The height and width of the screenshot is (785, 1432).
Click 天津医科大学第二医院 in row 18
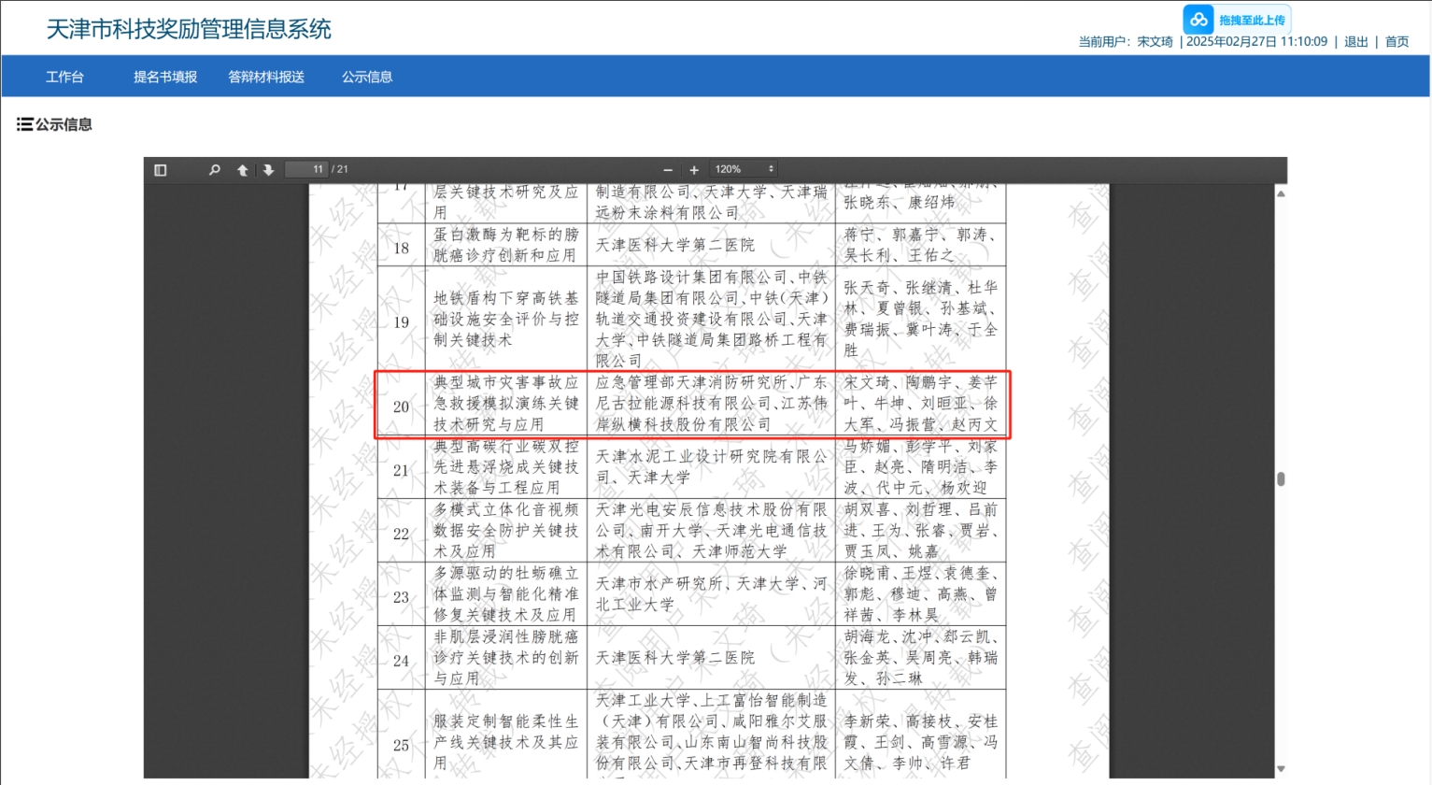(x=675, y=245)
